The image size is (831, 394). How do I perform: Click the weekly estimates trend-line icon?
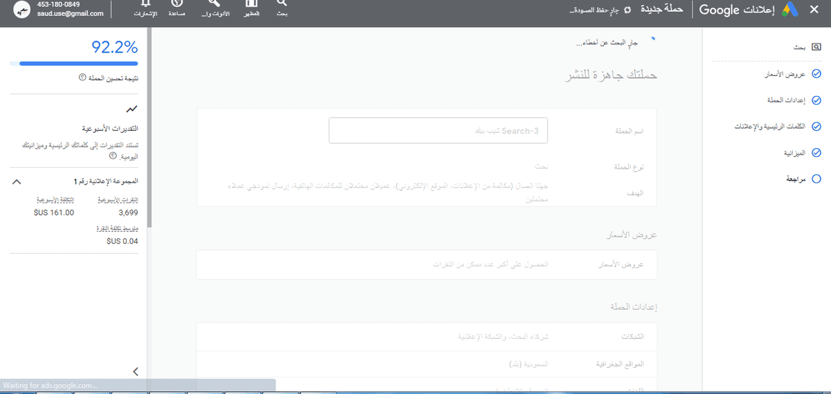coord(132,109)
